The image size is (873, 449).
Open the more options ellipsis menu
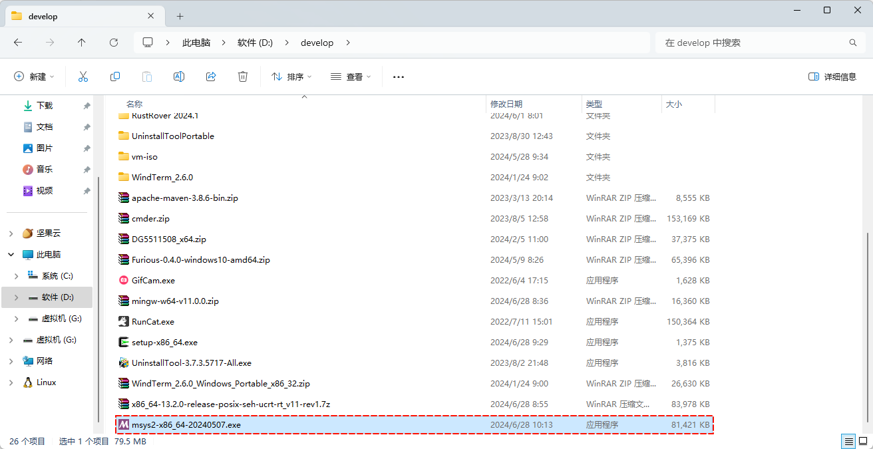tap(399, 77)
